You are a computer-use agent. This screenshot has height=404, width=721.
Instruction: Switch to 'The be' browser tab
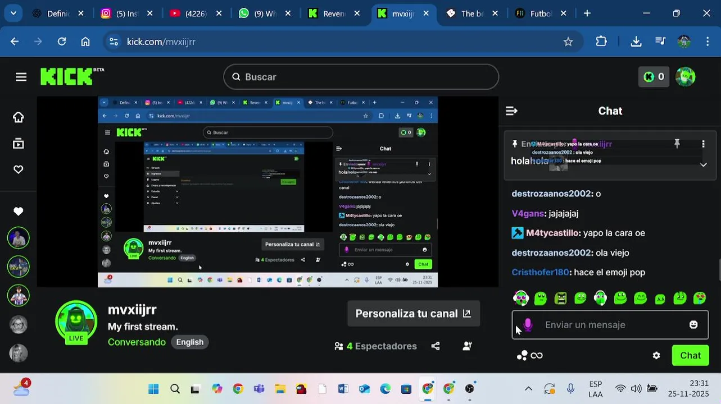tap(471, 13)
